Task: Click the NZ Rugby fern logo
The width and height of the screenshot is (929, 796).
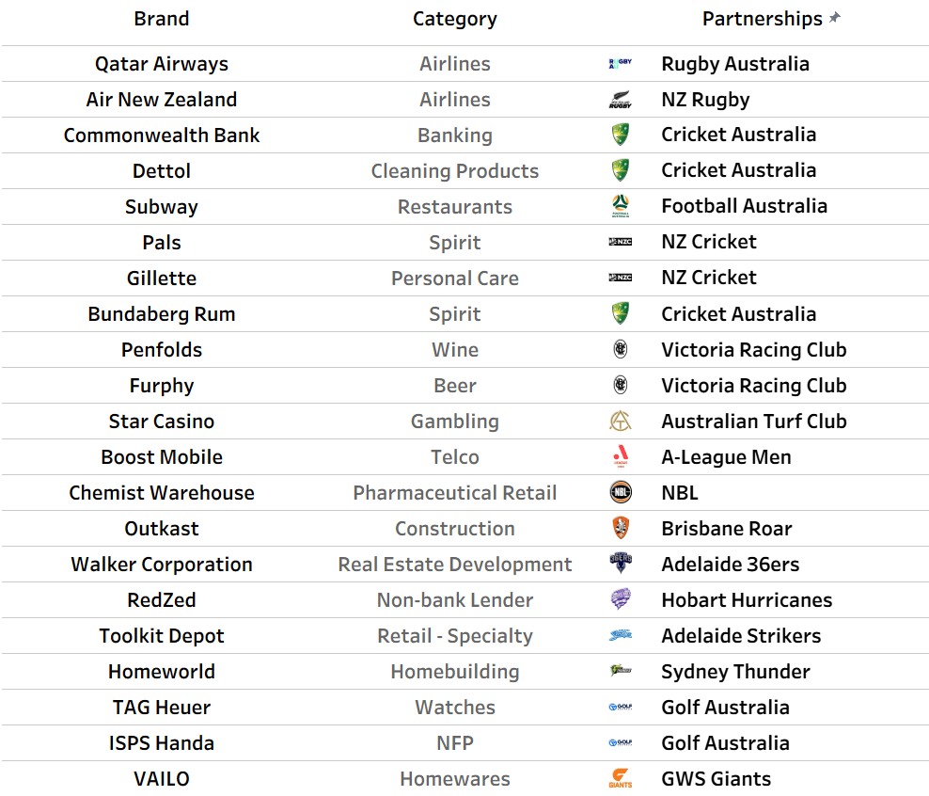Action: point(621,99)
